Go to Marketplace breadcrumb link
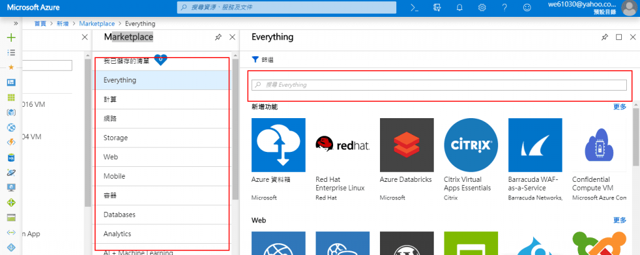The image size is (640, 255). click(97, 24)
